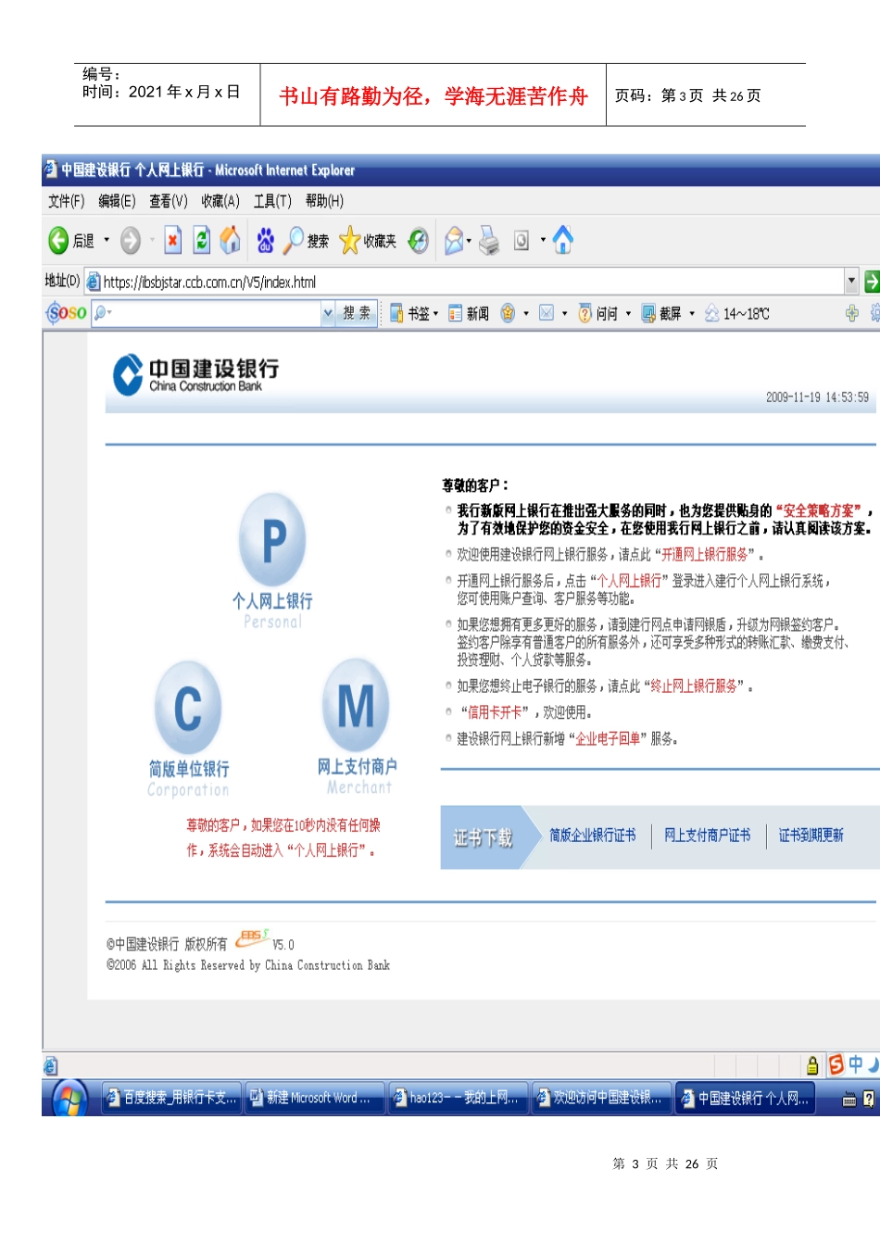Open the Tools (工具) menu

click(272, 201)
